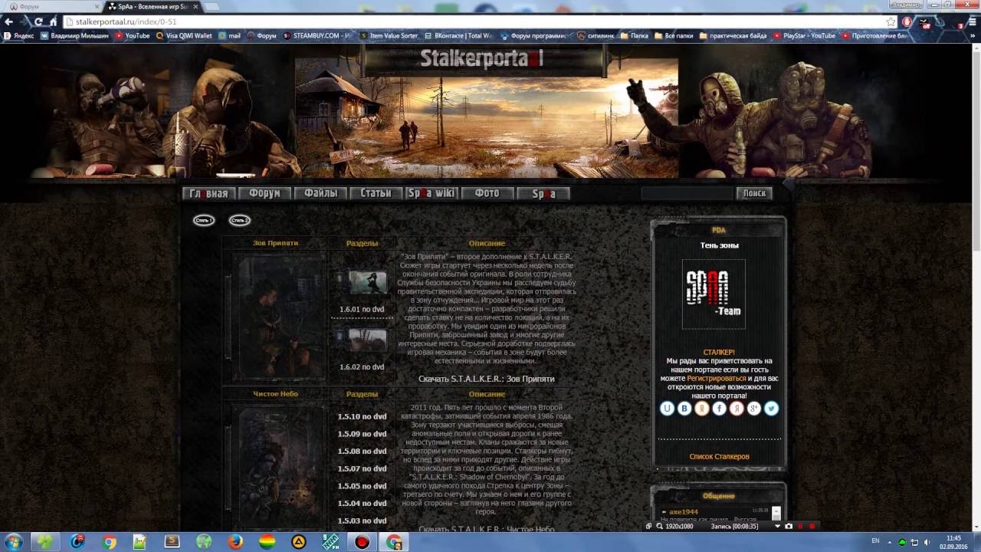The image size is (981, 552).
Task: Click the Чистое Небо cover thumbnail
Action: (277, 466)
